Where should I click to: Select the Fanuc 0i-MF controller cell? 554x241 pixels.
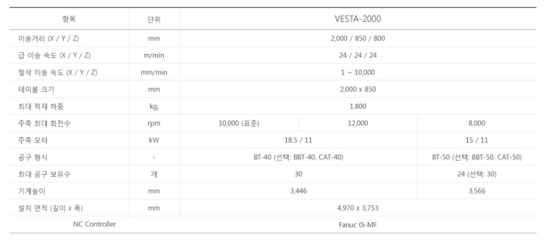pos(358,224)
